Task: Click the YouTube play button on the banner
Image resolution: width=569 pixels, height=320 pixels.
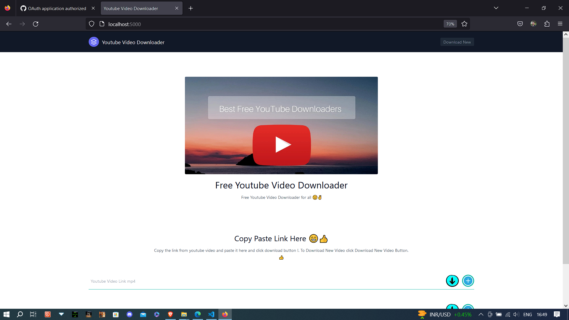Action: tap(281, 145)
